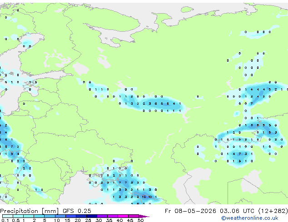Click the 40–45 mm magenta legend swatch
288x222 pixels.
tap(123, 216)
